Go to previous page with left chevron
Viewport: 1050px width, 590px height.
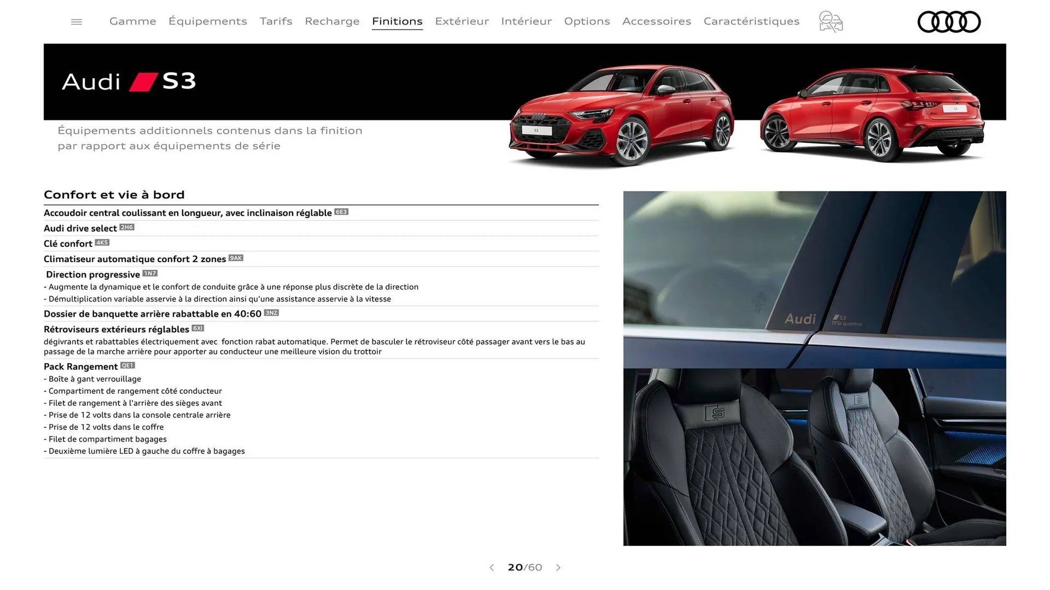491,568
